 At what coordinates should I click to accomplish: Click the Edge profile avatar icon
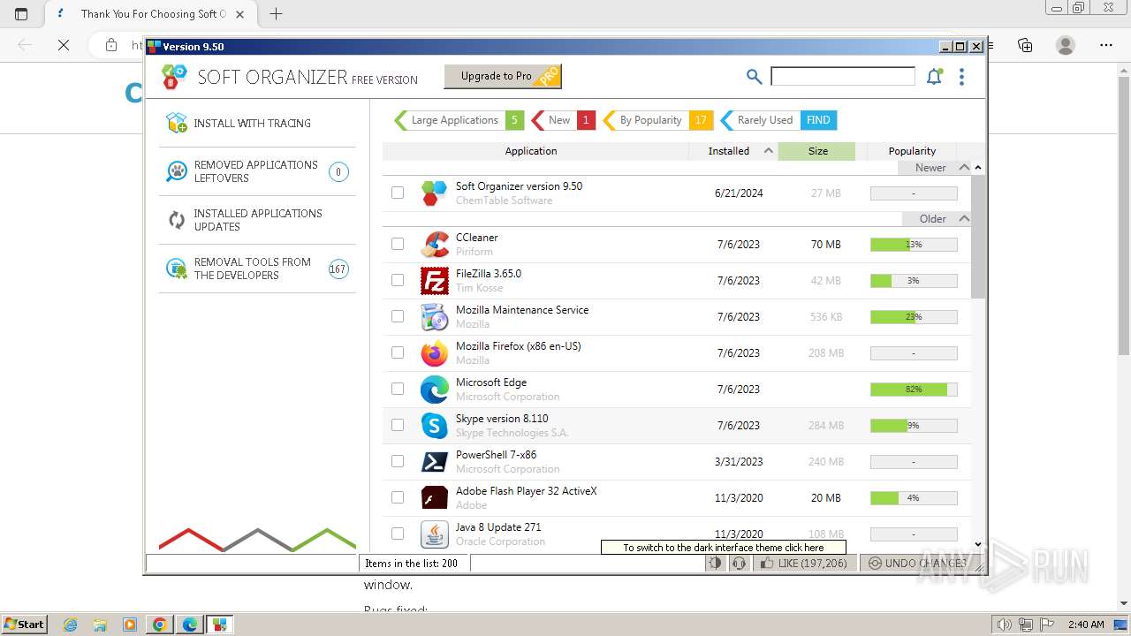(1066, 45)
